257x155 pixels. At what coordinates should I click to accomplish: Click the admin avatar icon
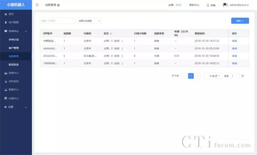point(225,5)
